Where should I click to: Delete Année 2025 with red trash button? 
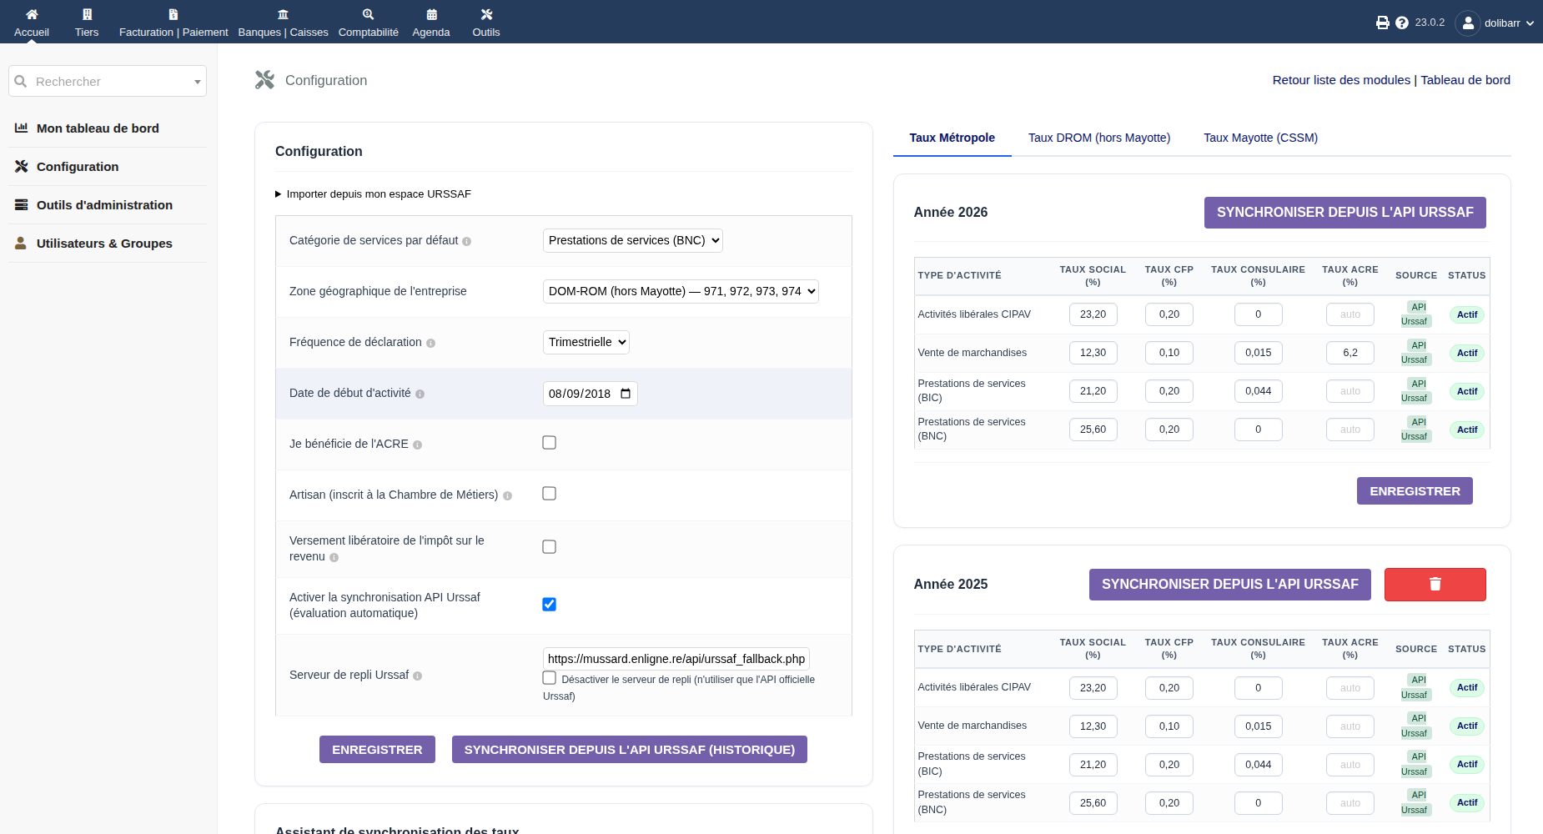point(1435,584)
